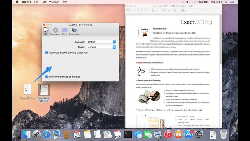Viewport: 250px width, 141px height.
Task: Open Terminal from the Dock
Action: click(x=128, y=134)
